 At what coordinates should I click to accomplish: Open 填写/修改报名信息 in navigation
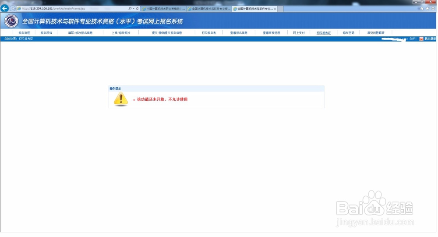(80, 33)
